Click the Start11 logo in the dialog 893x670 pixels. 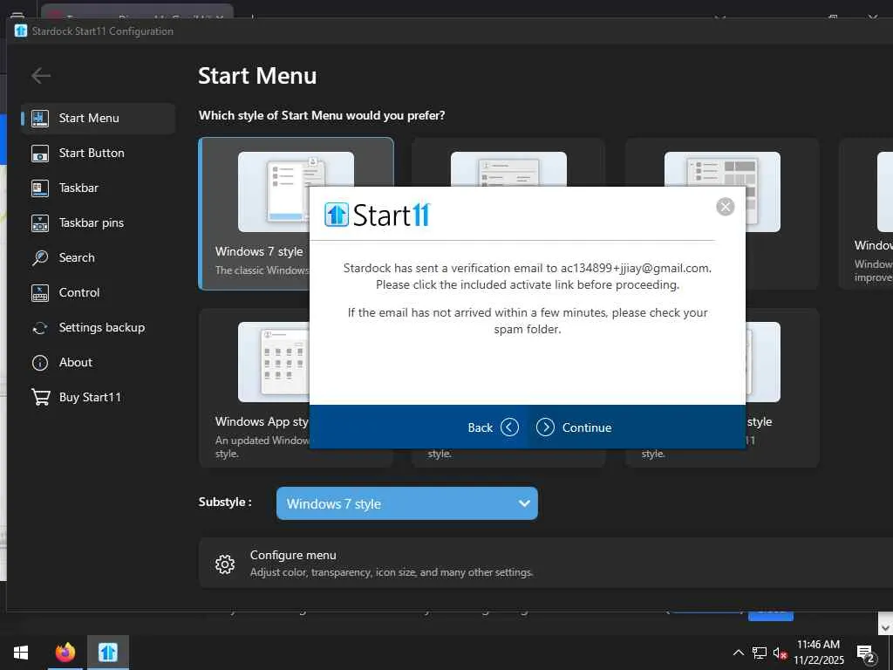377,215
